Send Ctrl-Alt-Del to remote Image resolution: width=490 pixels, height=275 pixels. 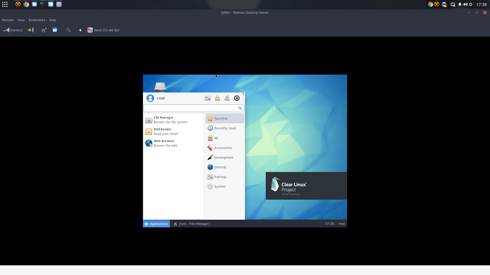[103, 30]
